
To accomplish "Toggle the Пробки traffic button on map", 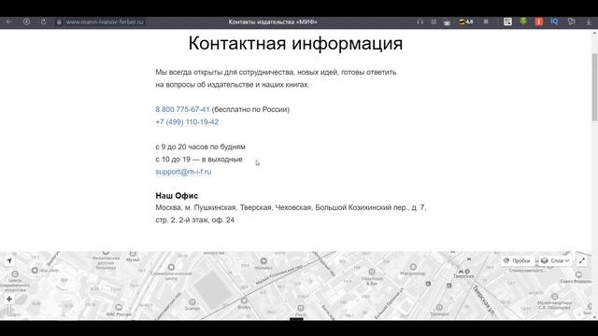I will [517, 260].
